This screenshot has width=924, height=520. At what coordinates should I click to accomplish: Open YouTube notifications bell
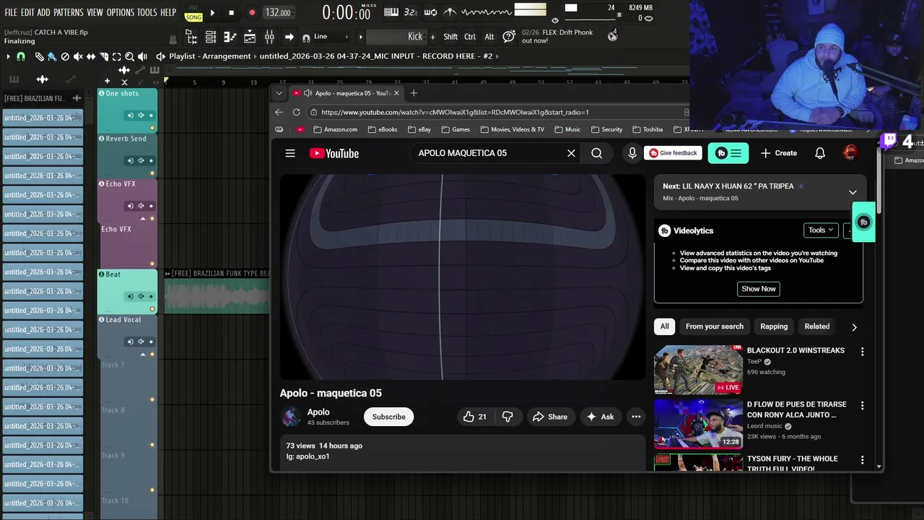pos(820,153)
